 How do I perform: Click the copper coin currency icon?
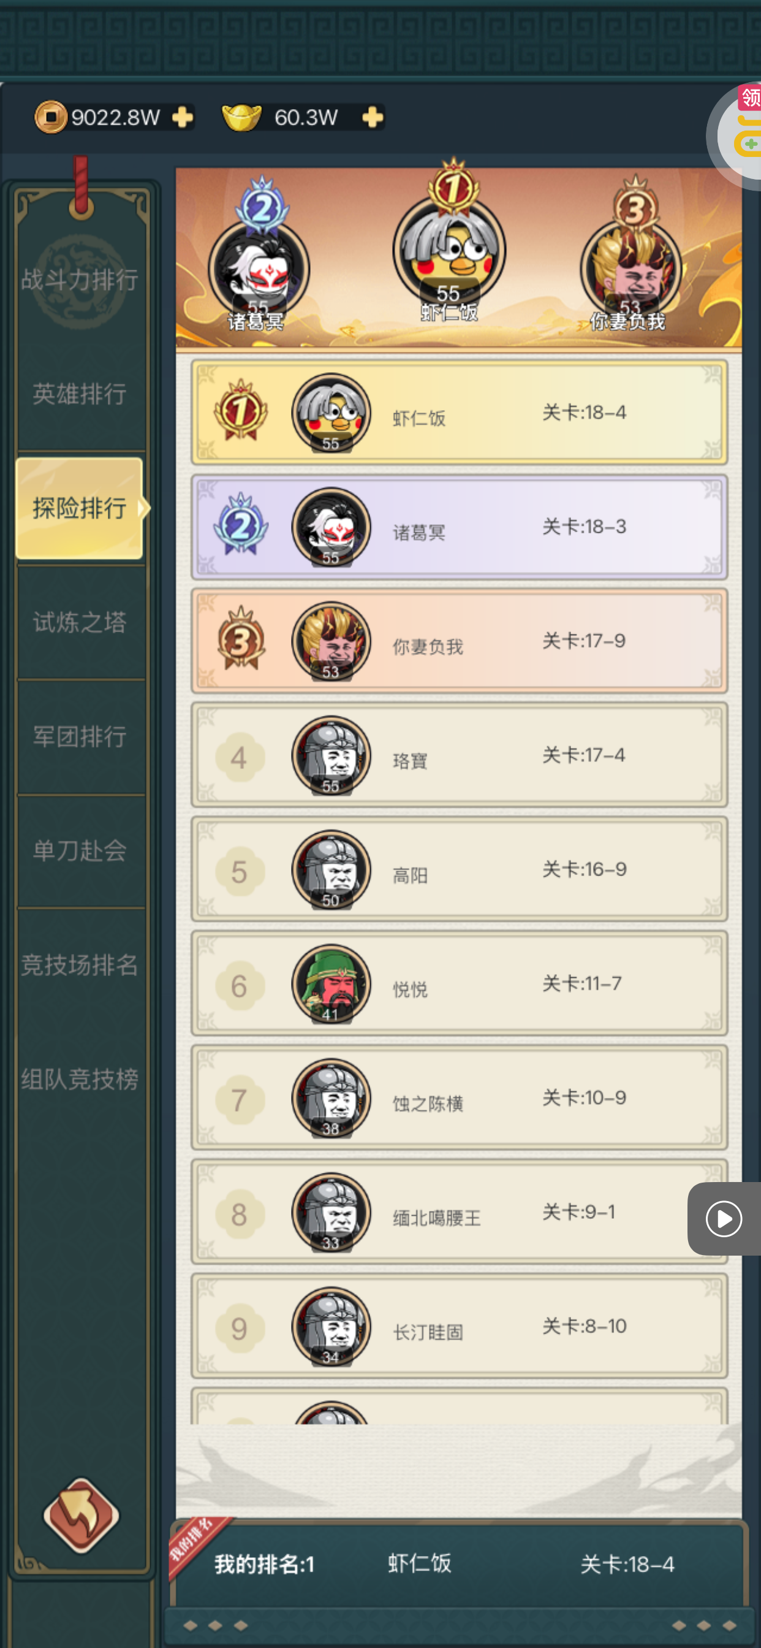tap(51, 117)
